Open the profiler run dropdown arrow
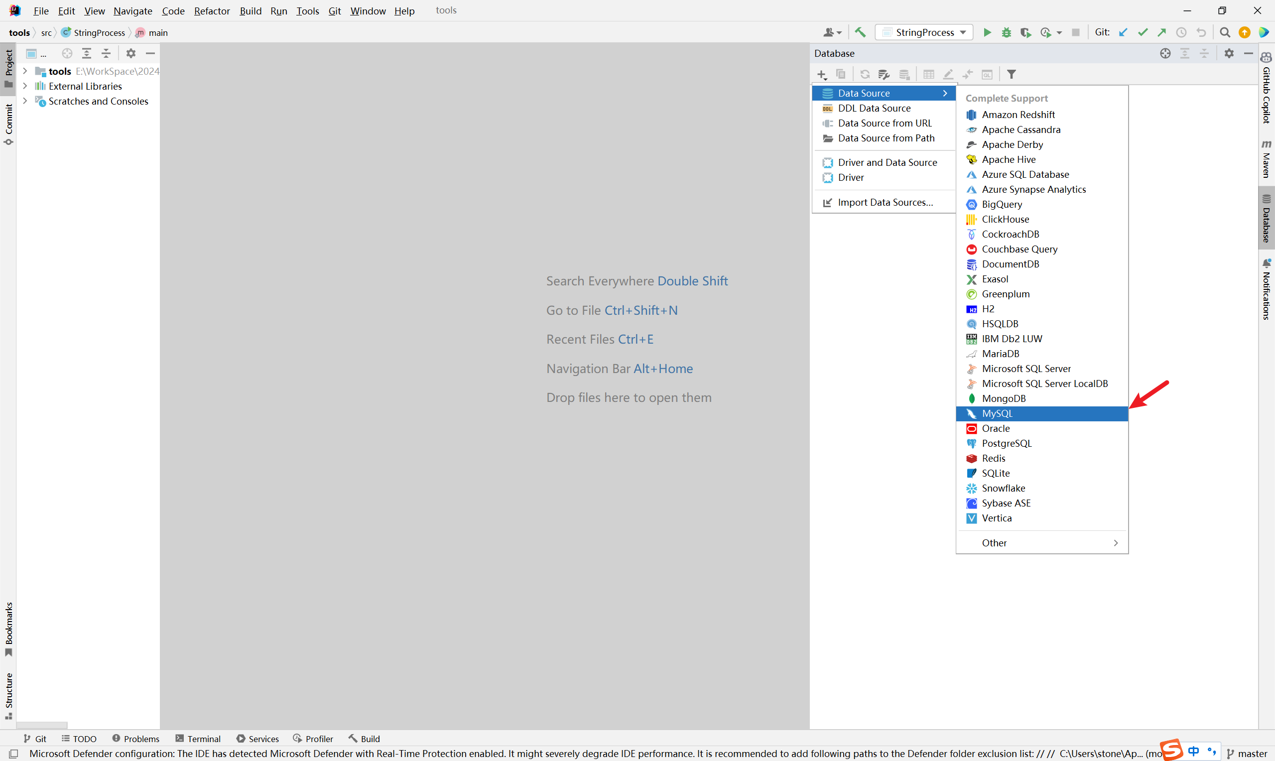The image size is (1275, 761). (x=1059, y=32)
